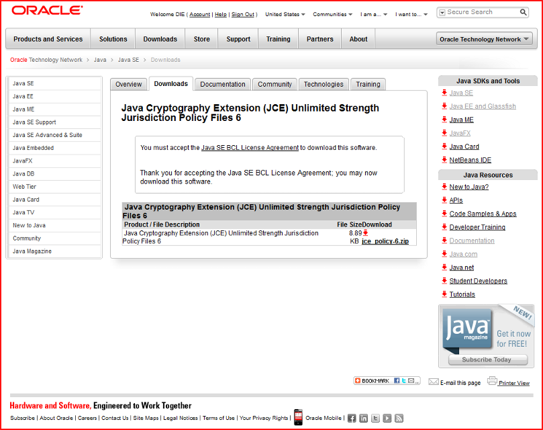Open the RSS feed icon in footer
The height and width of the screenshot is (430, 543).
[399, 418]
